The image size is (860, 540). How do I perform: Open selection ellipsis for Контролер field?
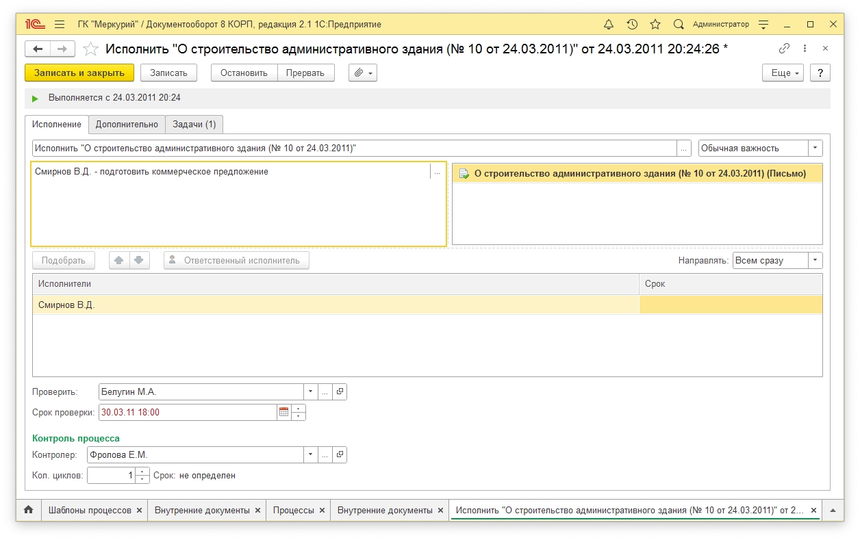click(325, 454)
